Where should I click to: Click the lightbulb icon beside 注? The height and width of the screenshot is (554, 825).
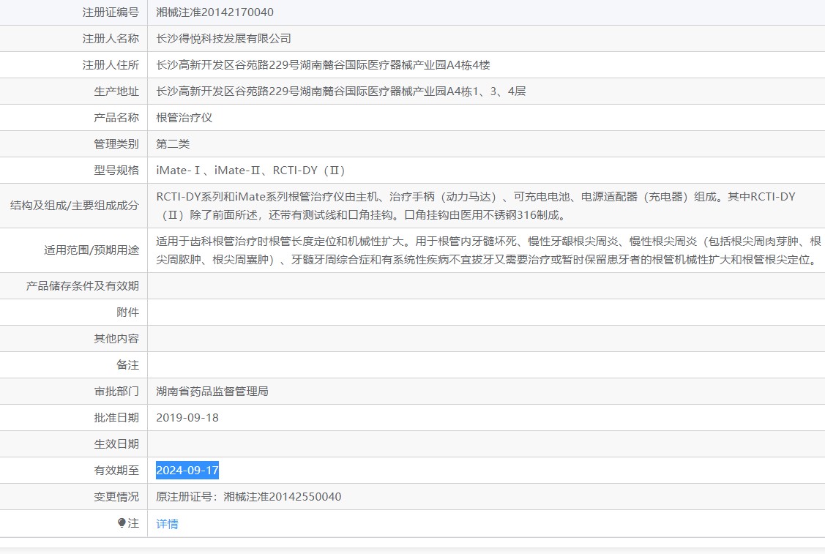pos(122,523)
